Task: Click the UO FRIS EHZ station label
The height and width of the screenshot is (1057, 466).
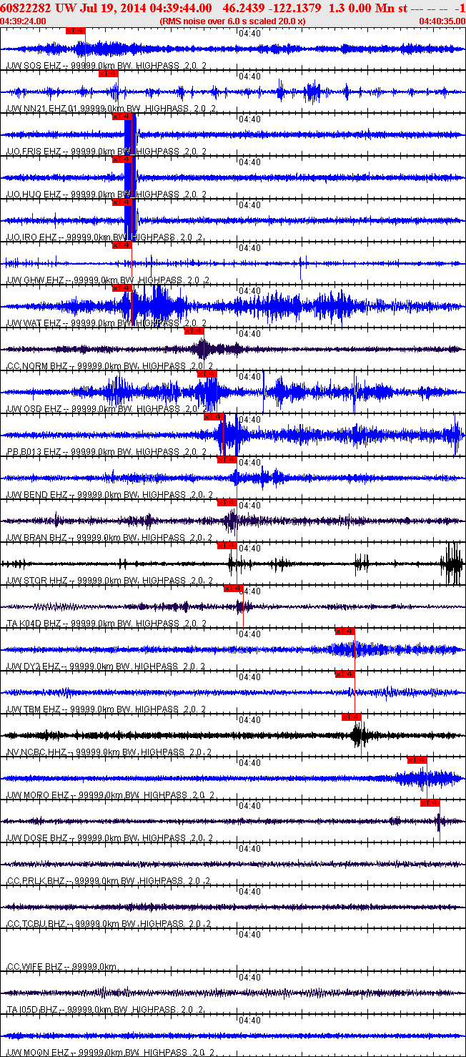Action: point(35,152)
